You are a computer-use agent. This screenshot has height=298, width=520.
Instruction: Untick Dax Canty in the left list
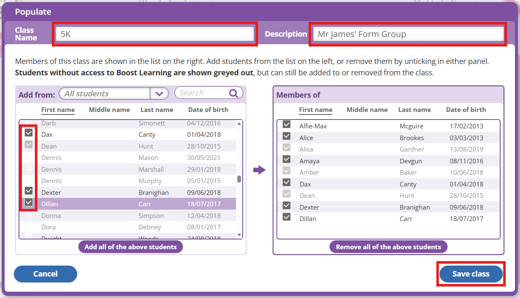coord(29,133)
